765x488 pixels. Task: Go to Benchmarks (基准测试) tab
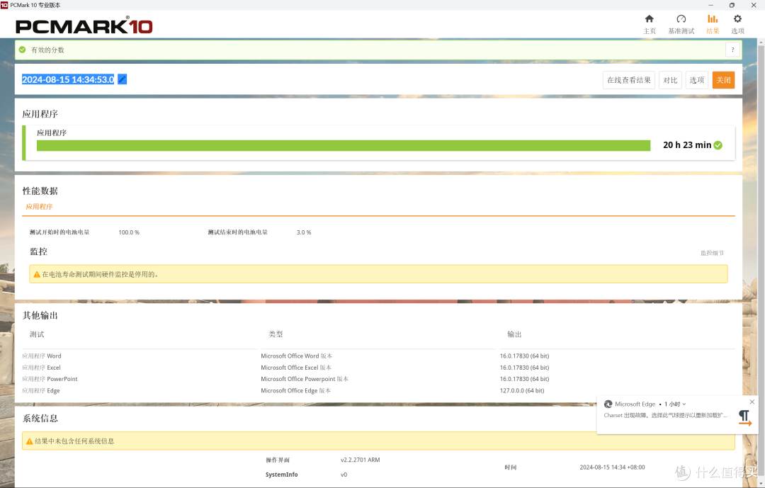point(681,24)
